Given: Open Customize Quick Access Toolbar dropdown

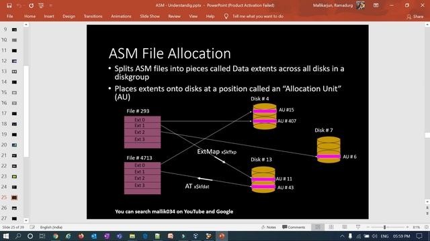Looking at the screenshot, I should [x=51, y=5].
